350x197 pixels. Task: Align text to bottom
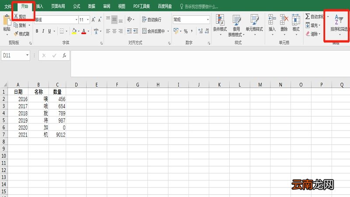click(x=121, y=20)
